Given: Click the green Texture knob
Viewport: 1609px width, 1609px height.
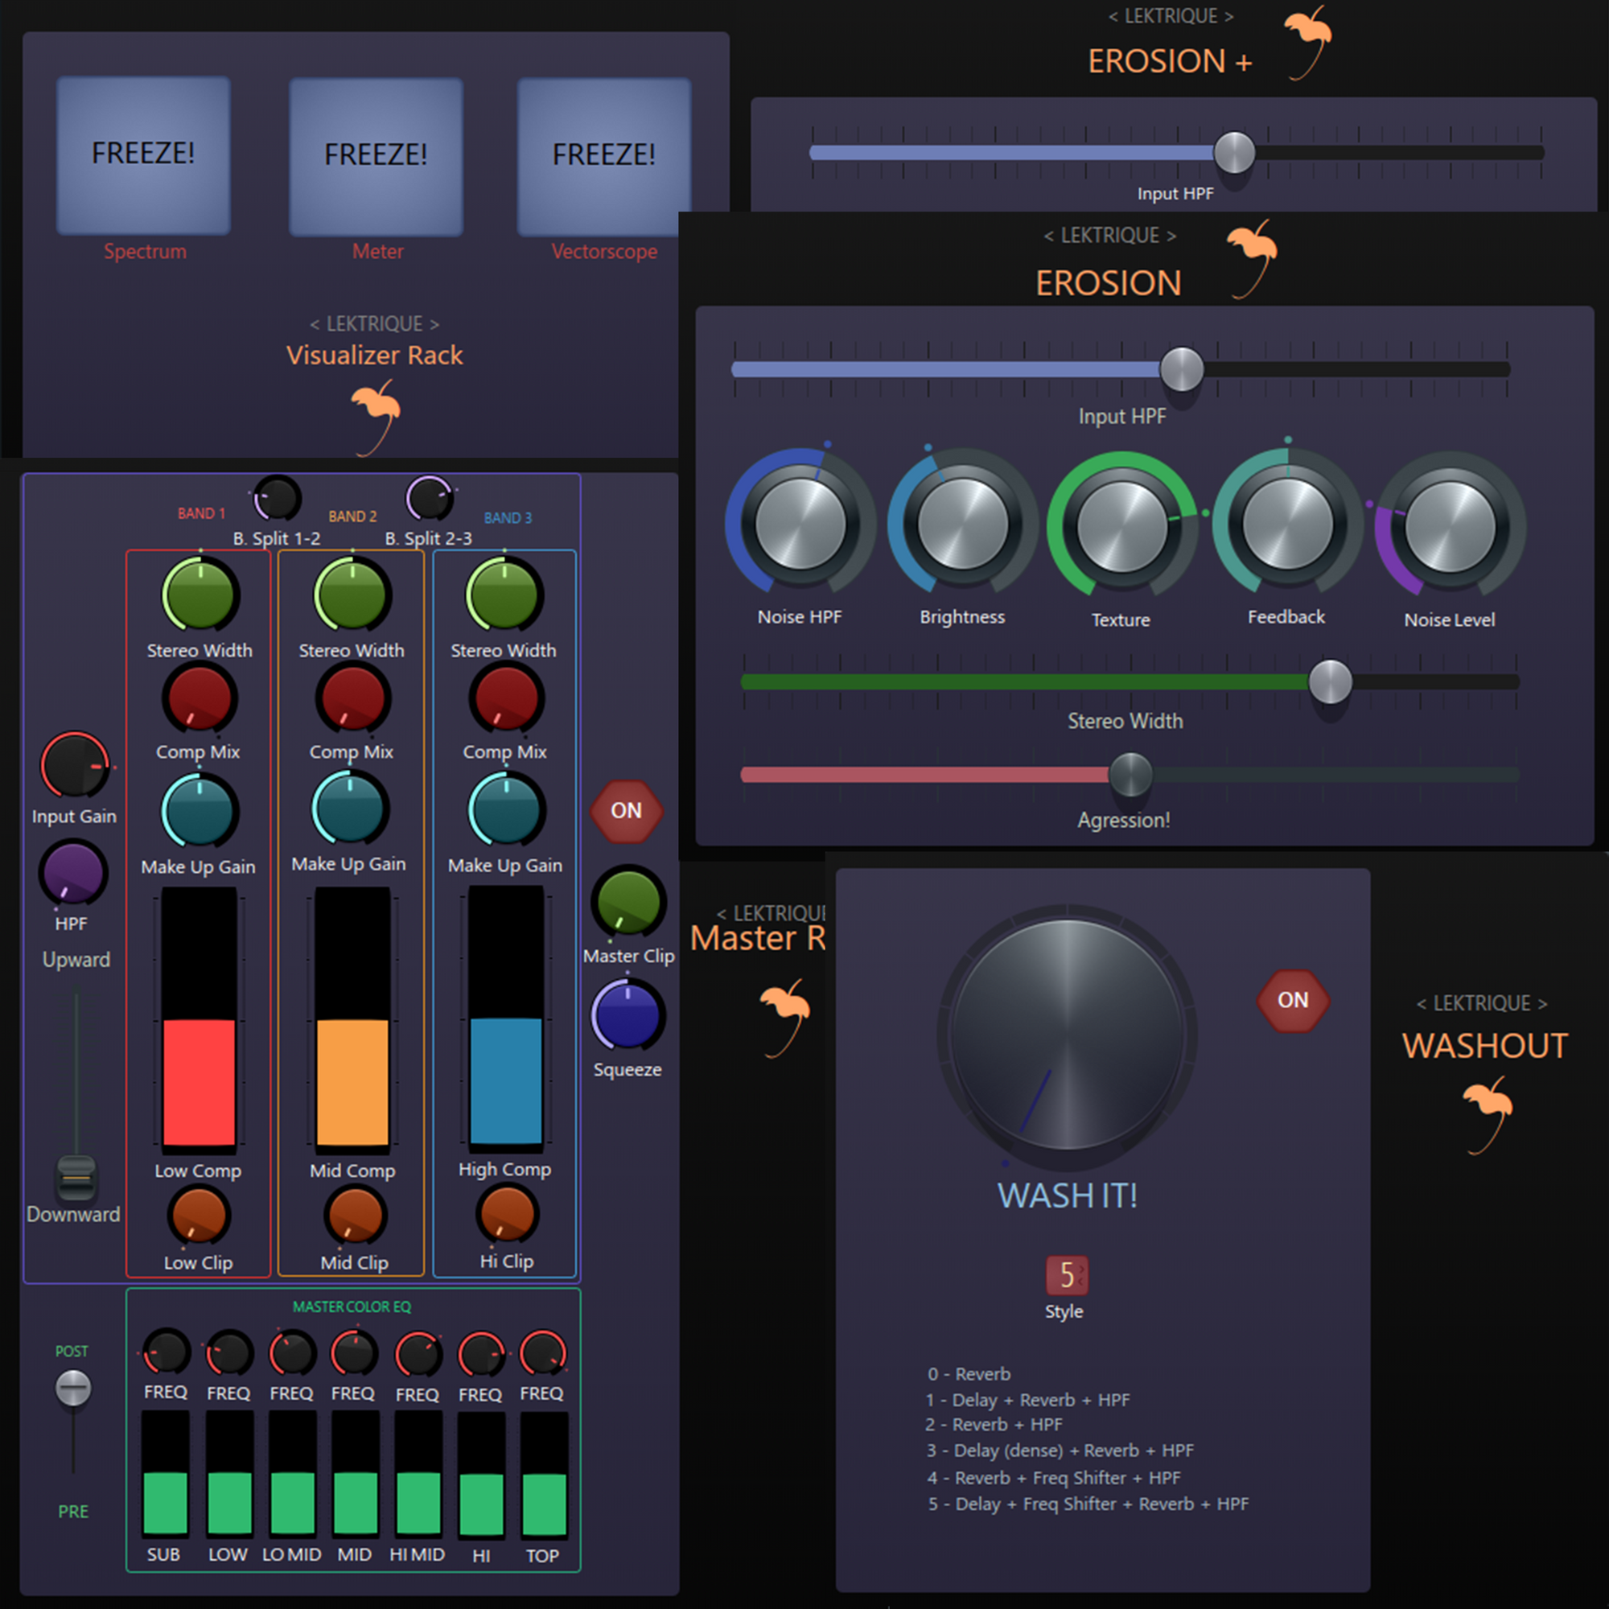Looking at the screenshot, I should click(x=1121, y=526).
